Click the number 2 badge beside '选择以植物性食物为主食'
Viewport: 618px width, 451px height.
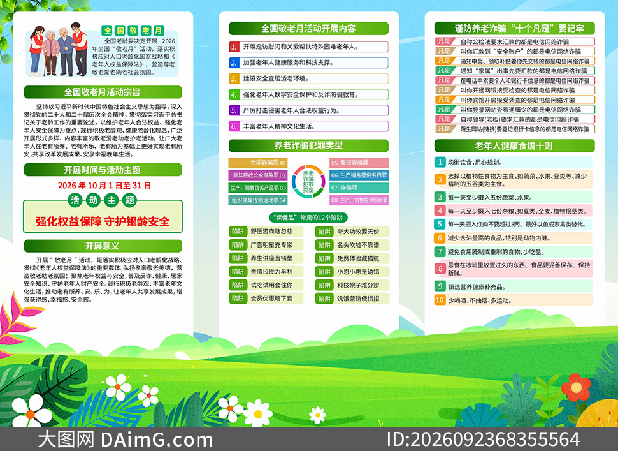pyautogui.click(x=440, y=179)
